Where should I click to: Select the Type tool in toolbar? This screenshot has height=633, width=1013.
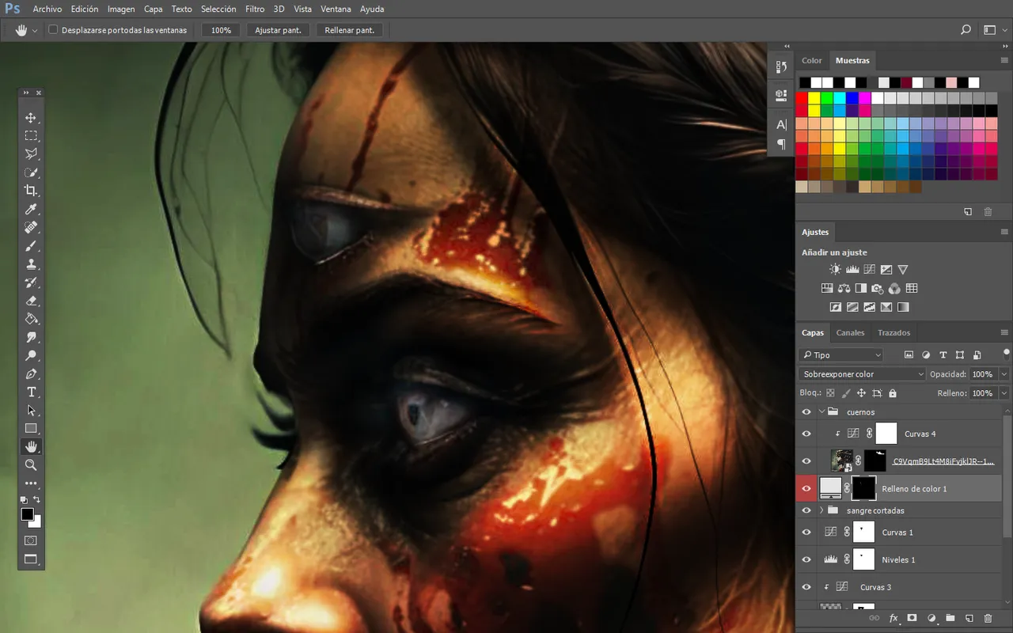pyautogui.click(x=31, y=392)
